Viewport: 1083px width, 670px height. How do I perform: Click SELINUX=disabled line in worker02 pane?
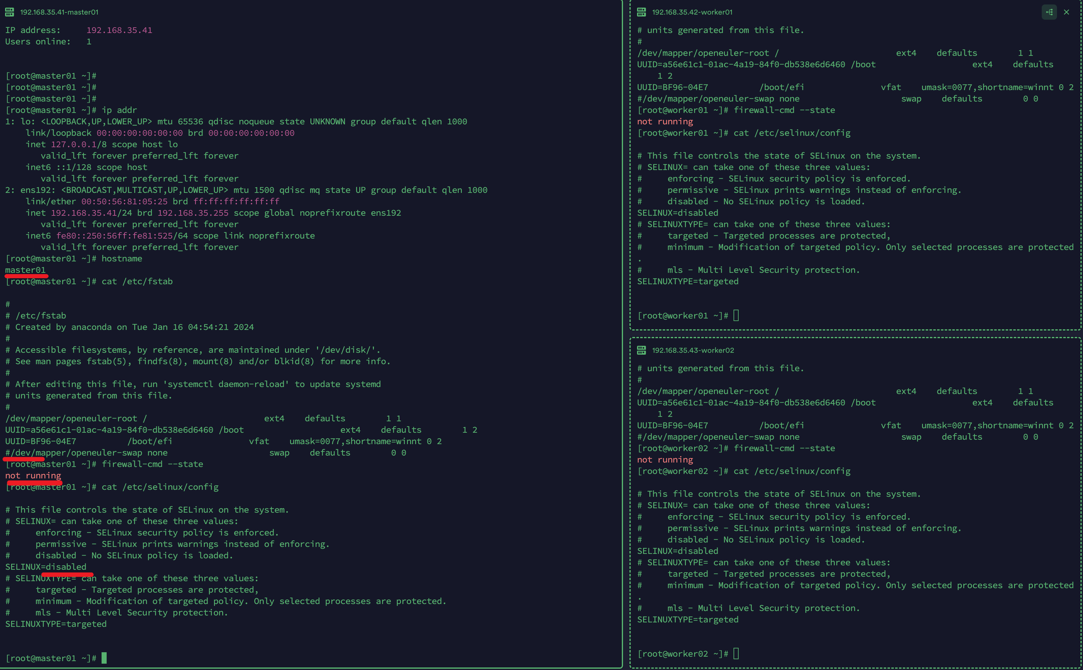677,551
